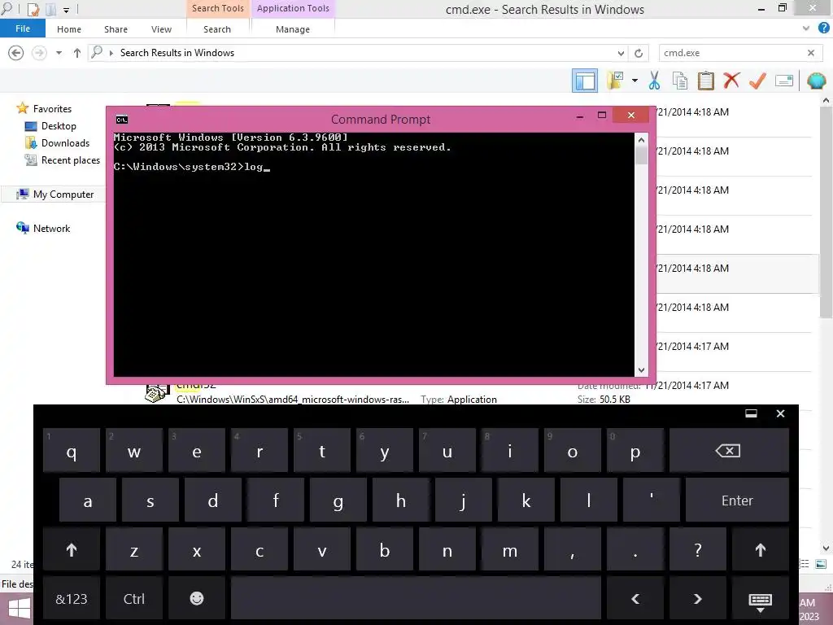Screen dimensions: 833x625
Task: Open Explorer Help question mark icon
Action: coord(823,28)
